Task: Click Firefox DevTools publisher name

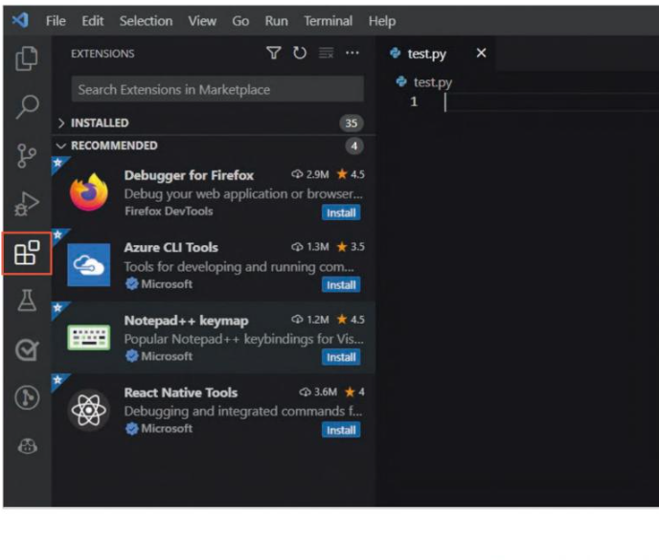Action: [x=169, y=211]
